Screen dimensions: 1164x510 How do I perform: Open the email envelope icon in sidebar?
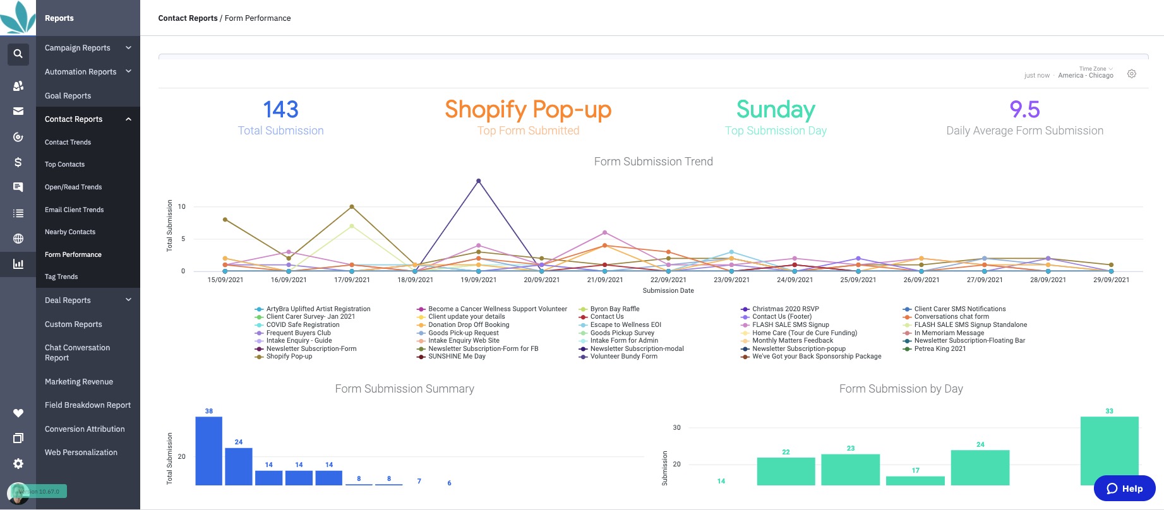point(18,111)
